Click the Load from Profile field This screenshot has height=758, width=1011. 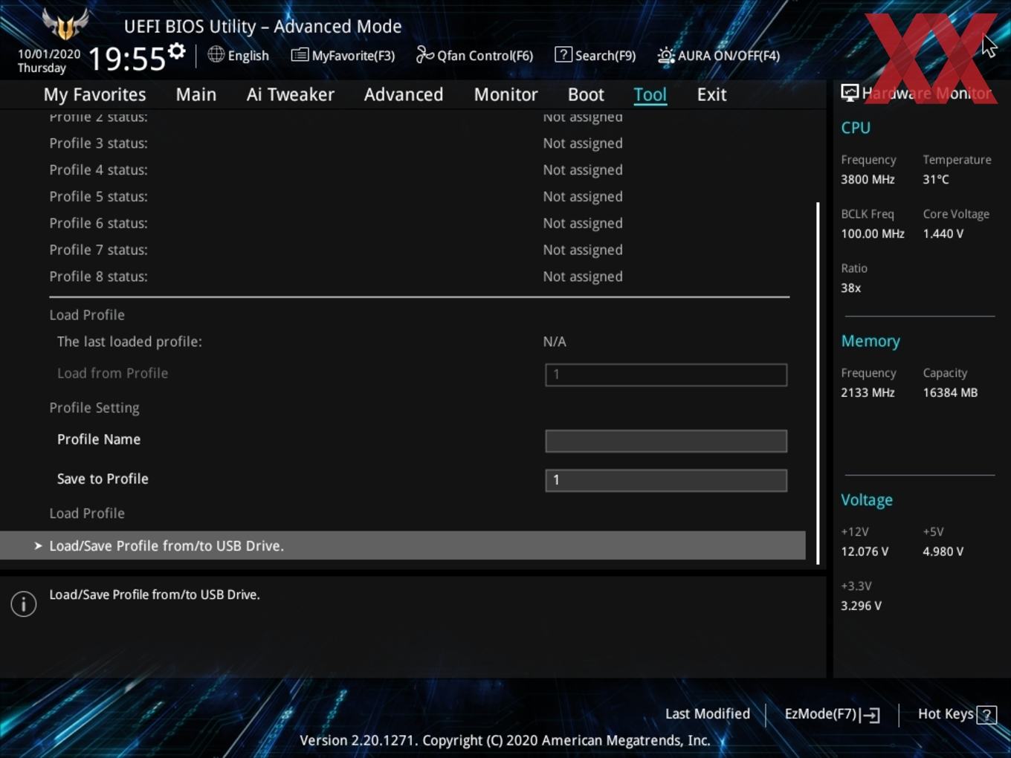tap(666, 375)
